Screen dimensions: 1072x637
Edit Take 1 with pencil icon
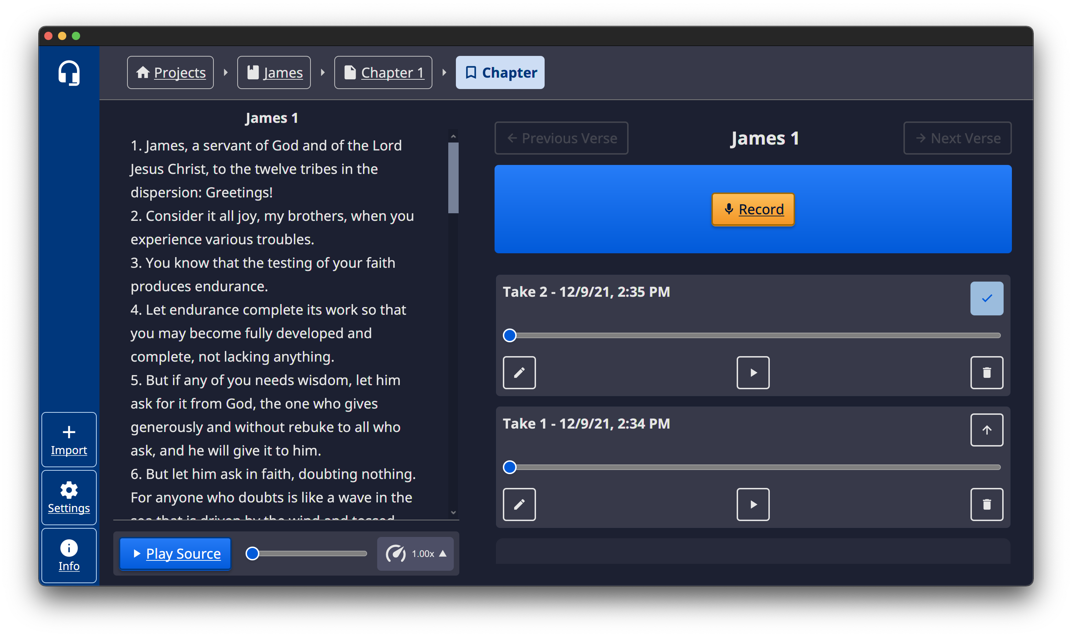coord(519,504)
